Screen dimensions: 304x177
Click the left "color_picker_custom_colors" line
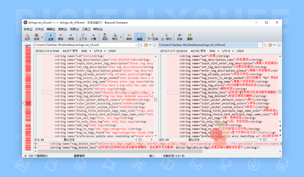pos(98,107)
